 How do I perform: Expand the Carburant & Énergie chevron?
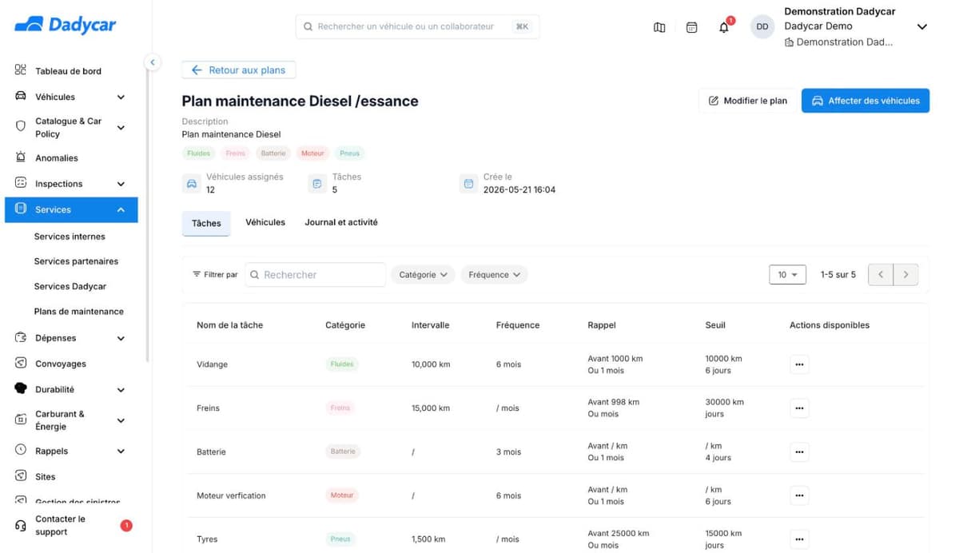(121, 420)
